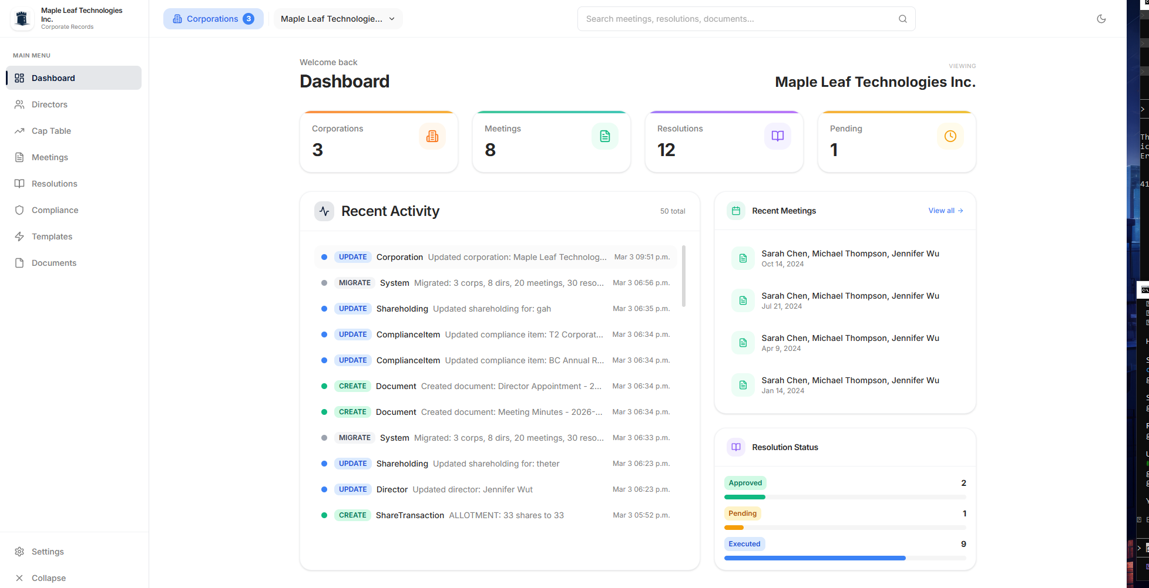Click the Maple Leaf Technologies logo icon
Viewport: 1149px width, 588px height.
(x=22, y=19)
